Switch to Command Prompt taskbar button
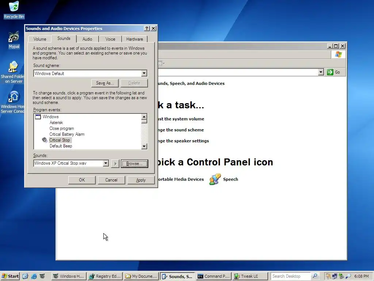Image resolution: width=374 pixels, height=281 pixels. click(213, 276)
